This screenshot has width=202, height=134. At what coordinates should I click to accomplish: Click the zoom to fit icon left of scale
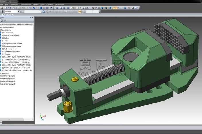tap(68, 8)
